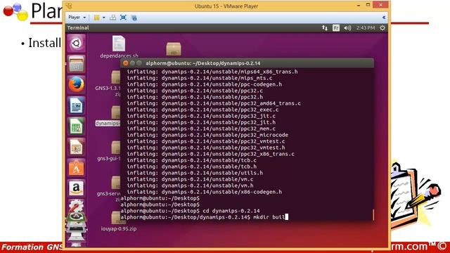This screenshot has height=253, width=450.
Task: Click the VMware suspend/pause toolbar icon
Action: [x=97, y=18]
